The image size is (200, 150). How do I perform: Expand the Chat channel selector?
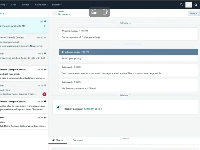pyautogui.click(x=58, y=140)
